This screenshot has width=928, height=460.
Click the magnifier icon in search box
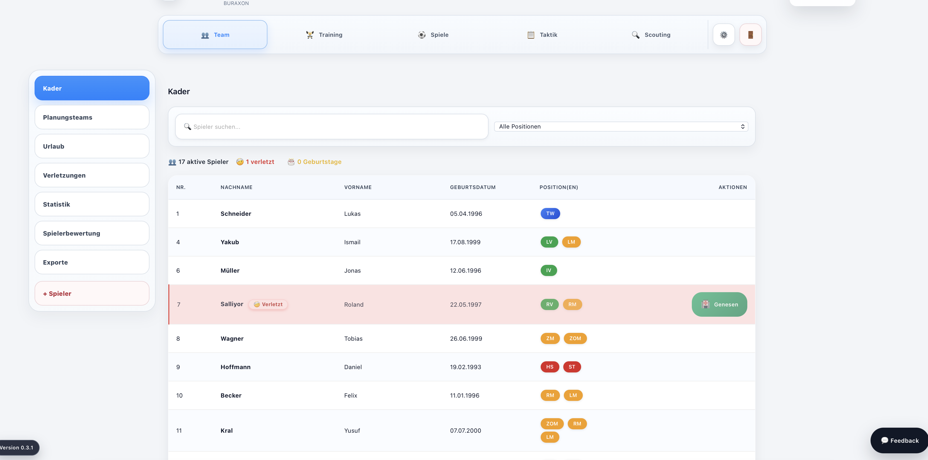[x=187, y=127]
